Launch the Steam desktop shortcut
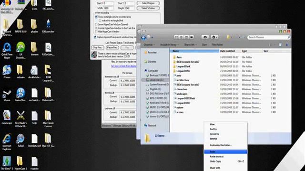The image size is (305, 171). click(x=7, y=95)
